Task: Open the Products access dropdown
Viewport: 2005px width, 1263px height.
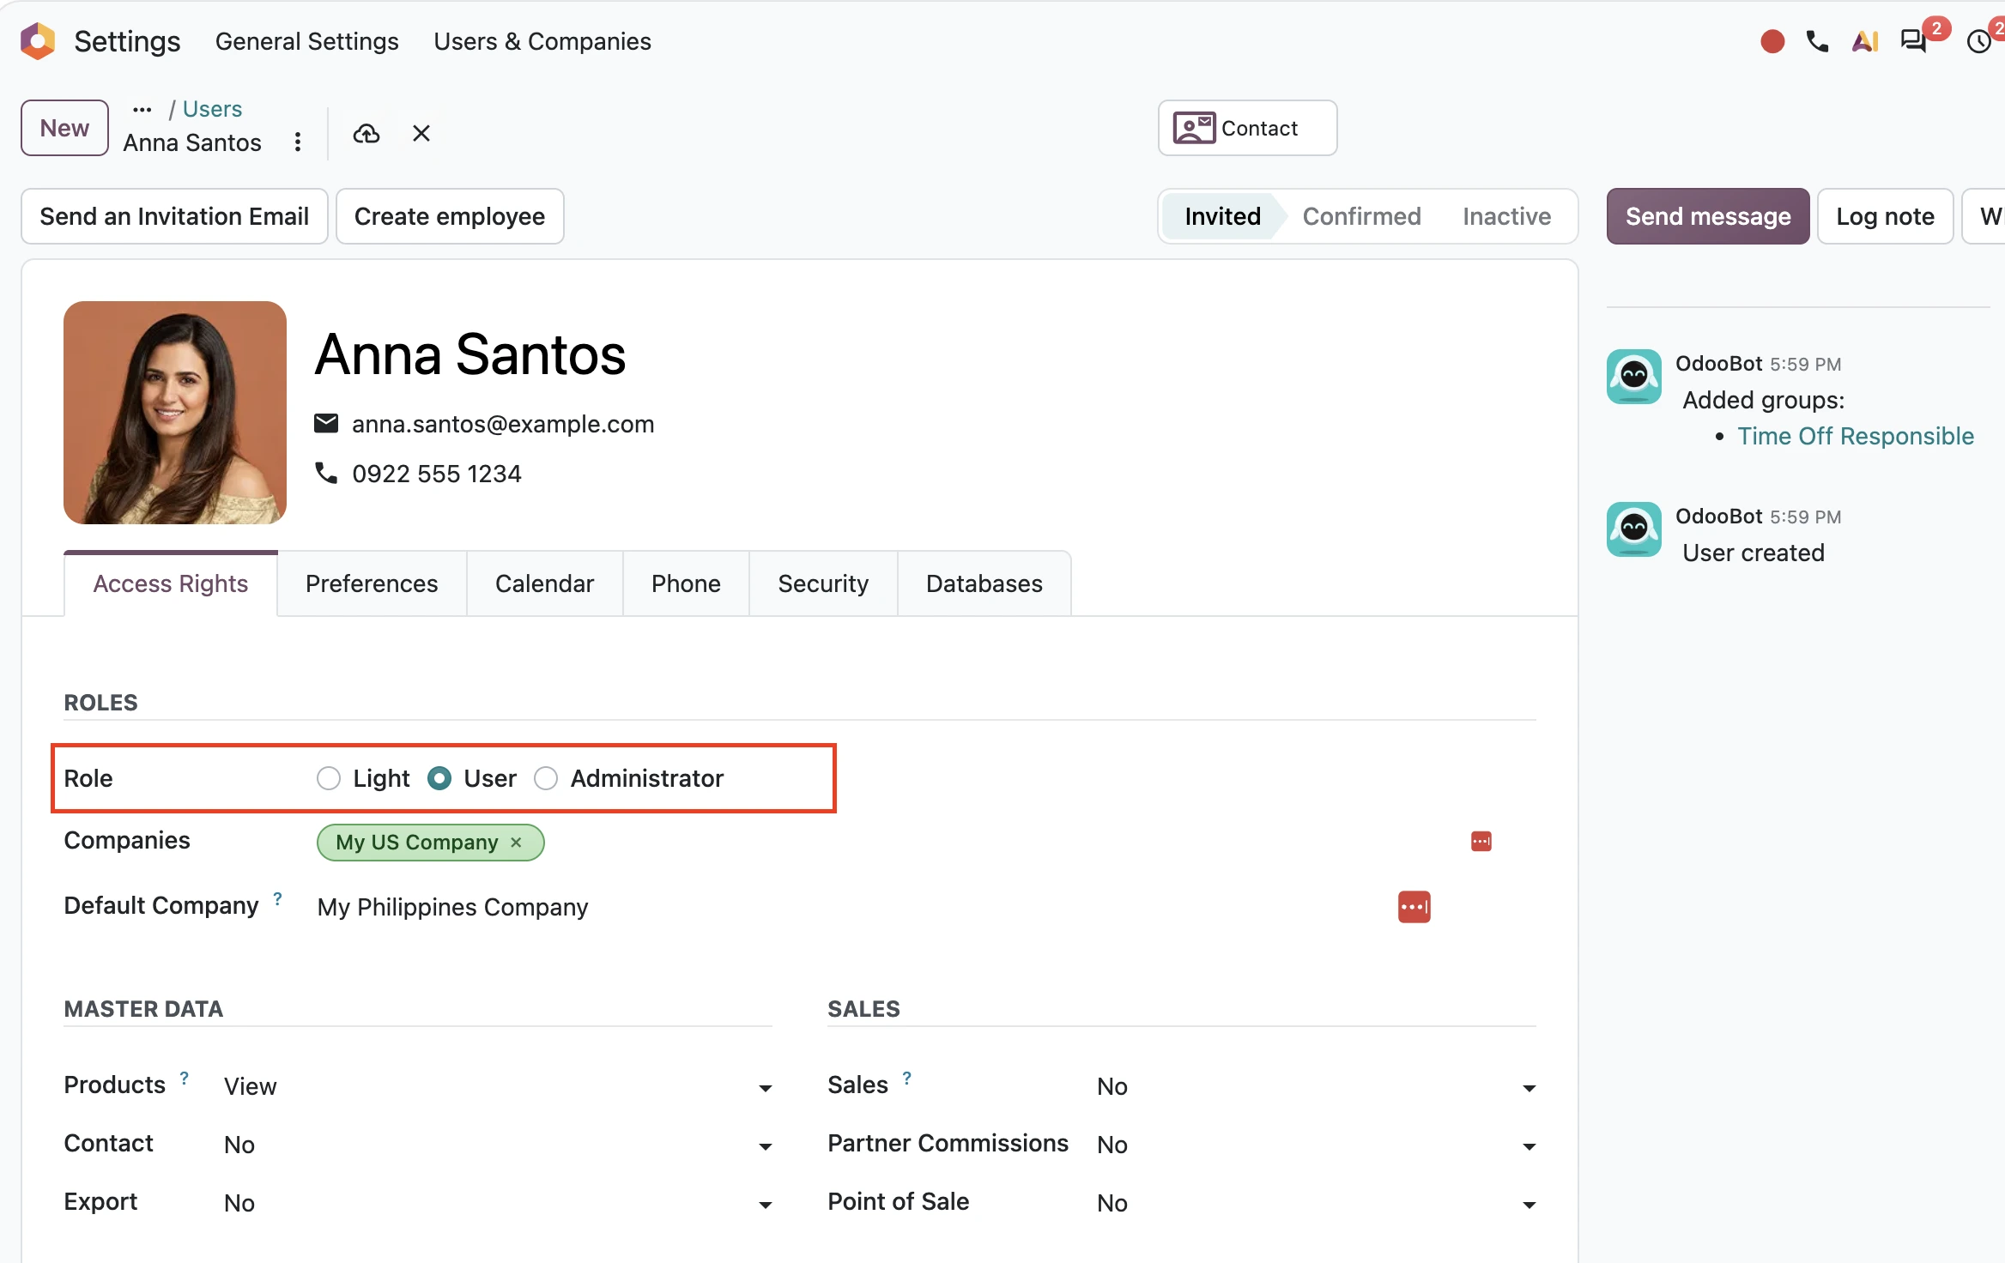Action: [498, 1086]
